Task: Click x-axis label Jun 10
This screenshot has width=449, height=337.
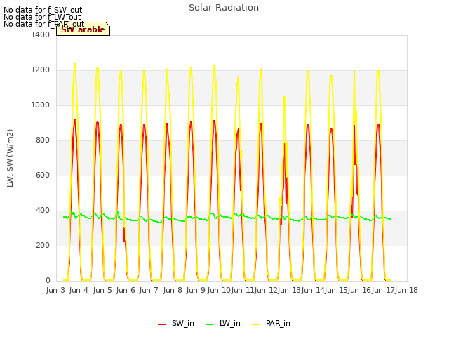Action: point(219,290)
